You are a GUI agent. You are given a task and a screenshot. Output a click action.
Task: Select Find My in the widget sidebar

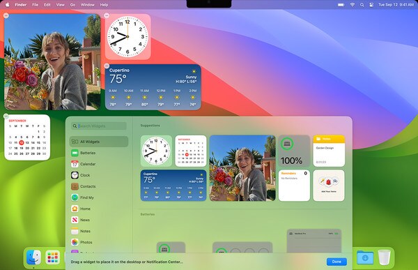[99, 197]
